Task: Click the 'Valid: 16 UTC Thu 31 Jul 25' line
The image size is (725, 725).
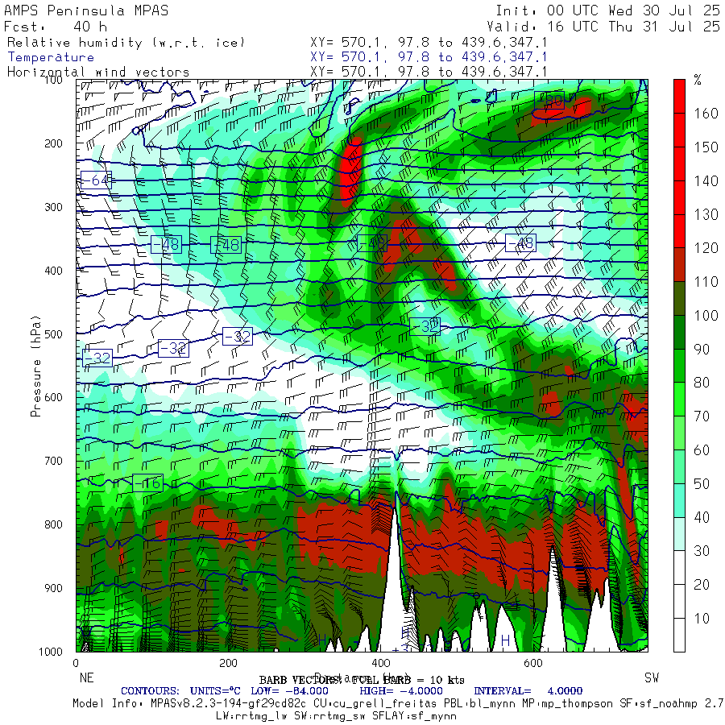Action: tap(603, 27)
